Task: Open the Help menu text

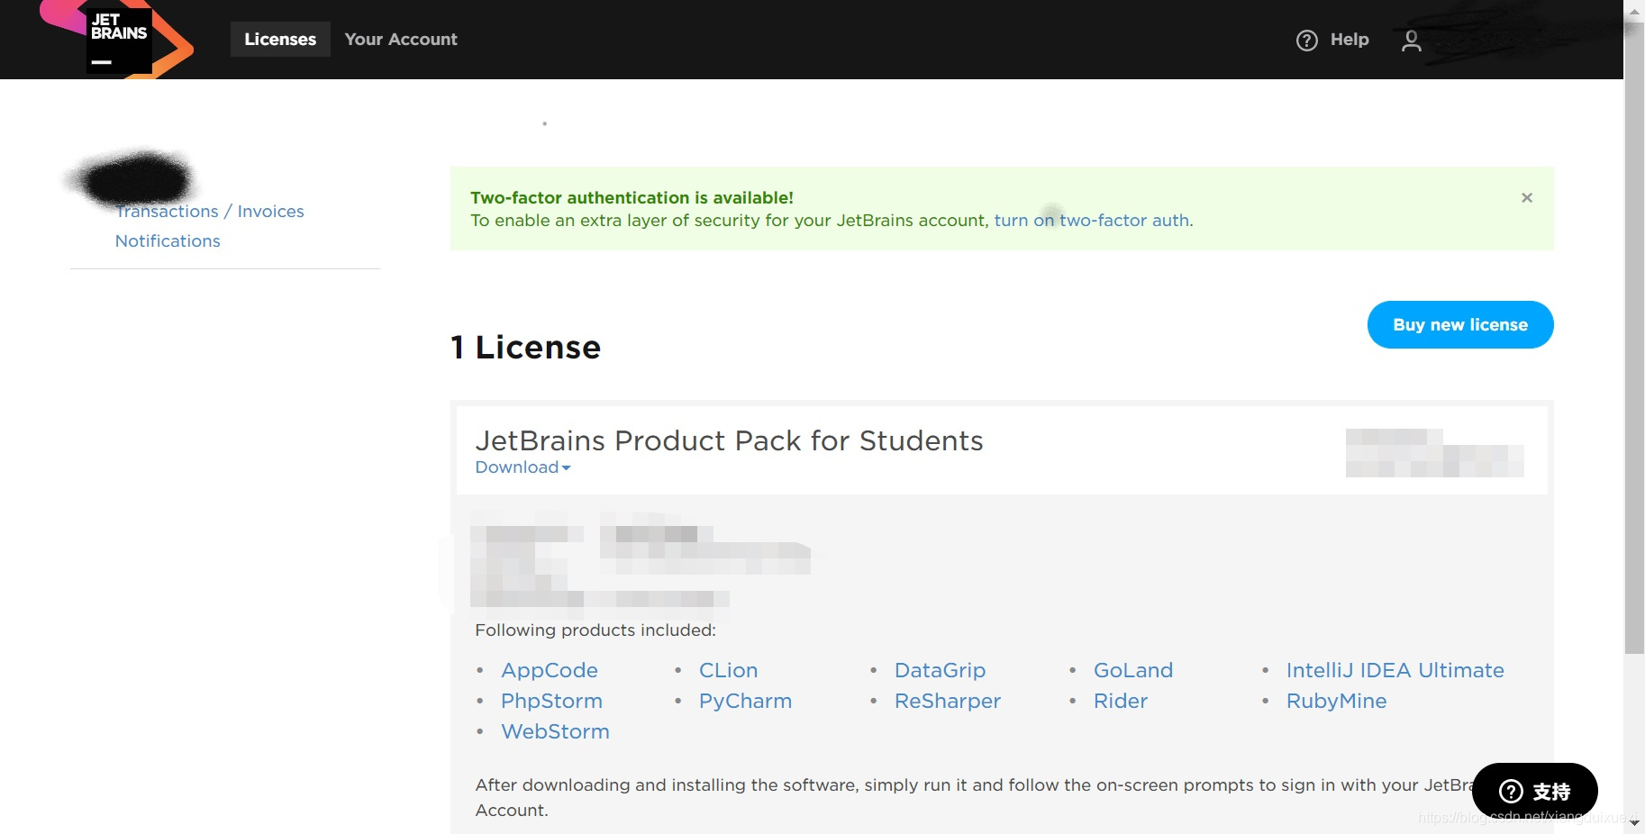Action: pos(1350,40)
